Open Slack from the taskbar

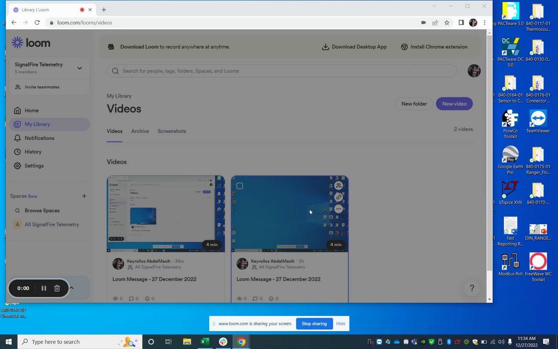click(223, 342)
